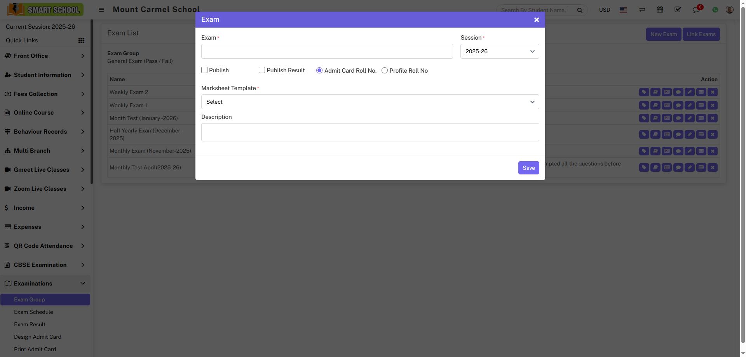Open Exam Schedule in the sidebar

tap(33, 312)
